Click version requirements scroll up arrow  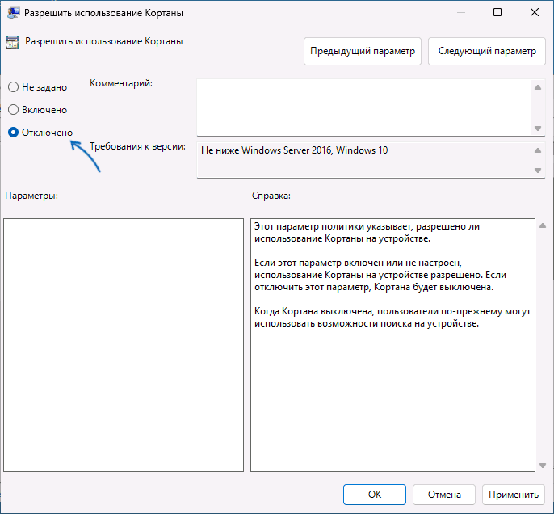(538, 150)
